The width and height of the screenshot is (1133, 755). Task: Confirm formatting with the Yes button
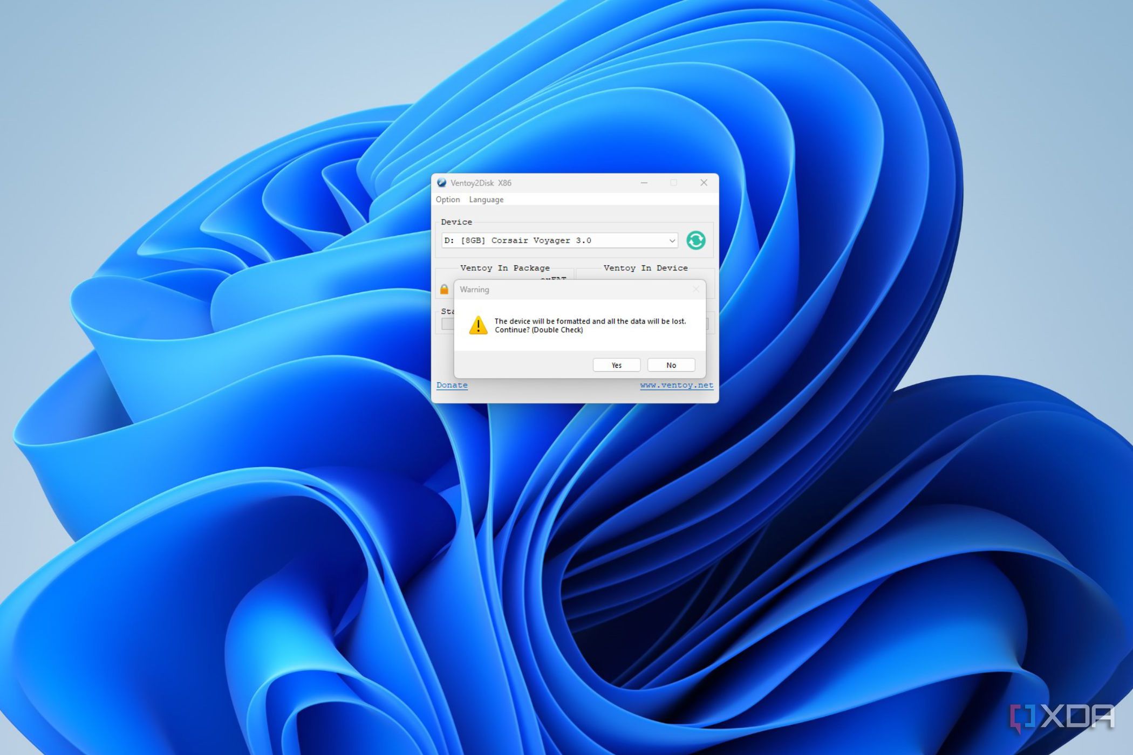[x=616, y=365]
